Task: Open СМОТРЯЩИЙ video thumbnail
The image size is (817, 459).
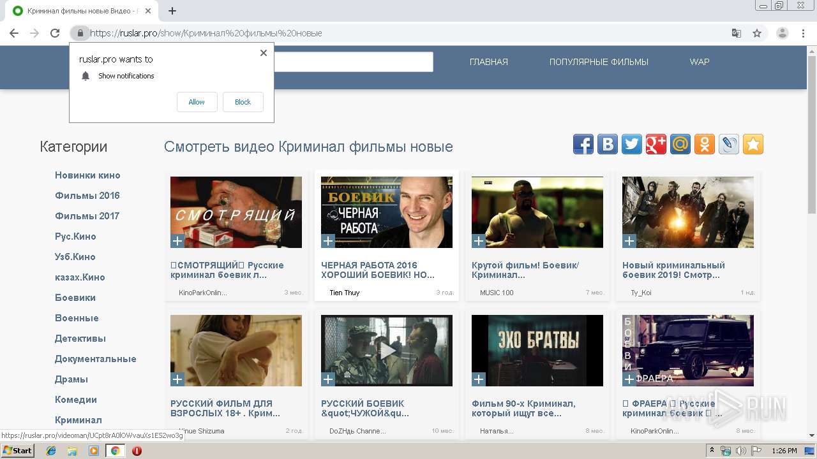Action: (x=236, y=212)
